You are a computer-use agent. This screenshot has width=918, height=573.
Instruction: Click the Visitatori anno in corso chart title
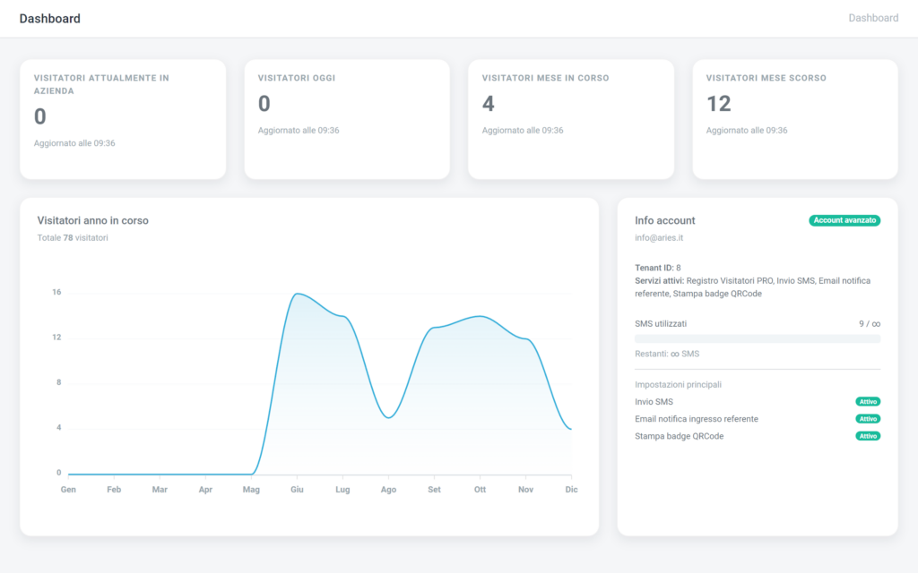(92, 220)
